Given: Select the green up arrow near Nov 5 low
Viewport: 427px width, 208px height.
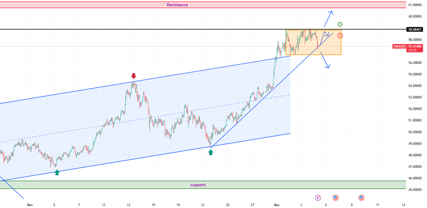Looking at the screenshot, I should coord(57,172).
